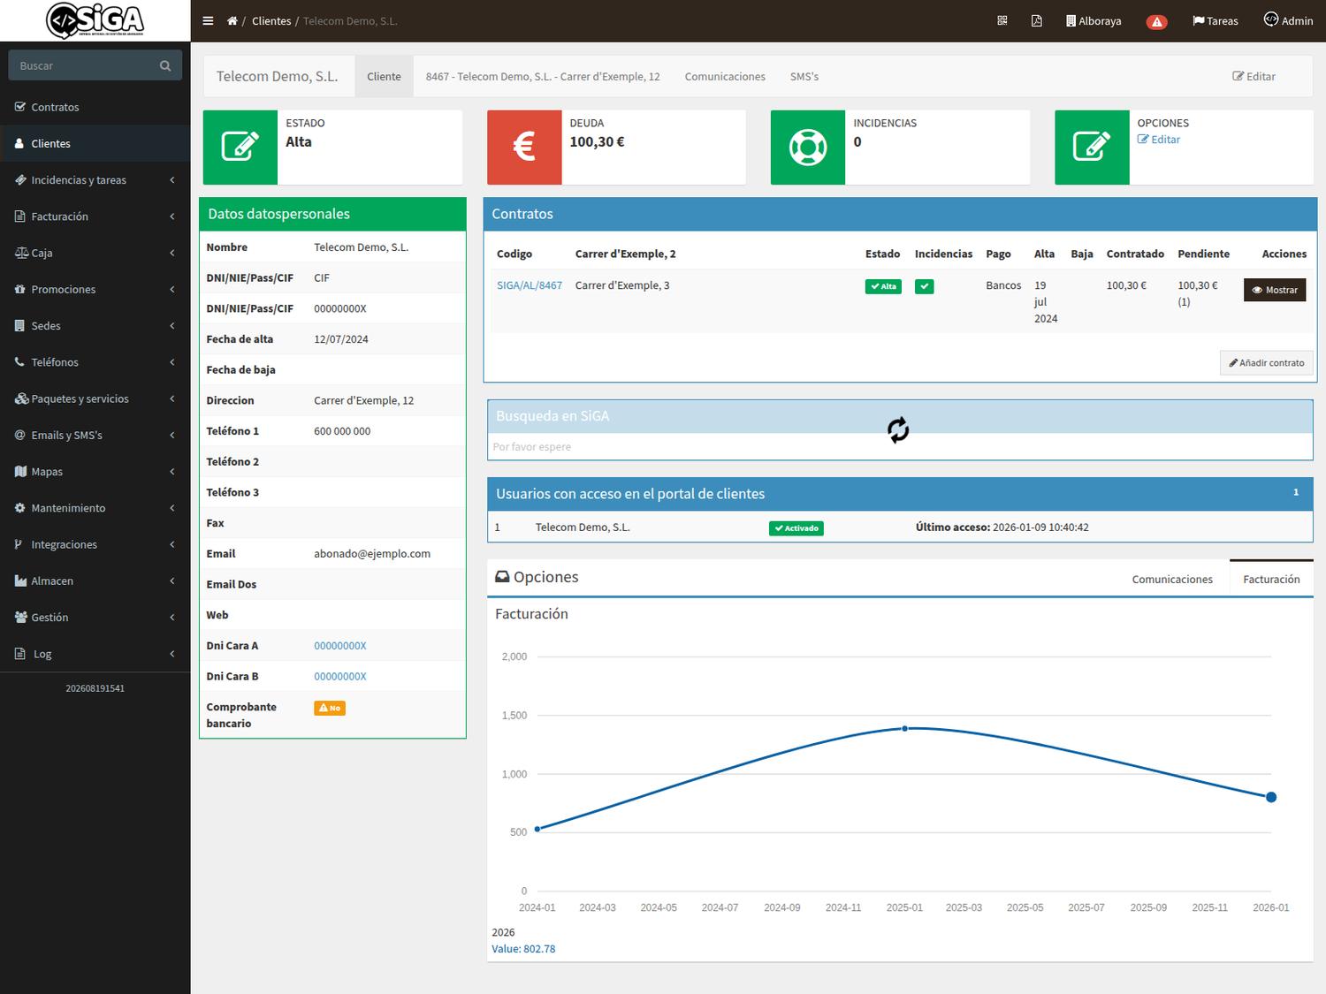1326x994 pixels.
Task: Switch to the Comunicaciones tab in Opciones
Action: pos(1172,579)
